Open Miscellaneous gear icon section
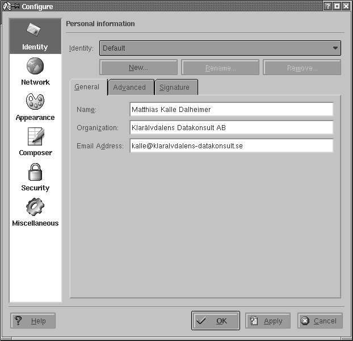The width and height of the screenshot is (353, 341). 35,207
